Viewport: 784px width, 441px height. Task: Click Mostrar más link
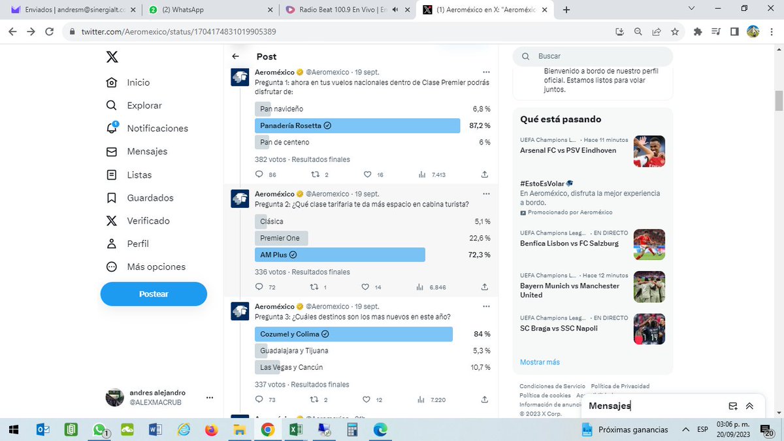540,362
